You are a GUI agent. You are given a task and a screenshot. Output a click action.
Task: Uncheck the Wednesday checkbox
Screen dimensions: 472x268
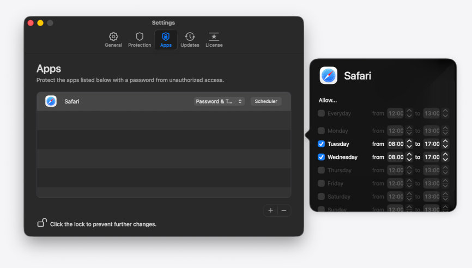321,157
